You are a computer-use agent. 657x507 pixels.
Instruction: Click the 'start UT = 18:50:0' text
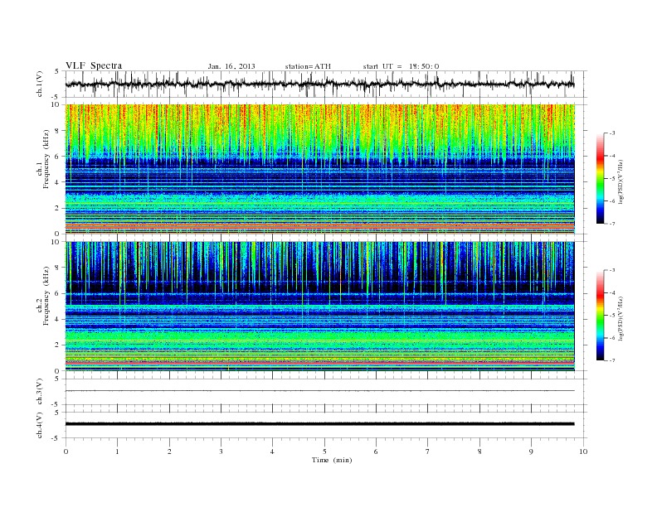point(401,66)
